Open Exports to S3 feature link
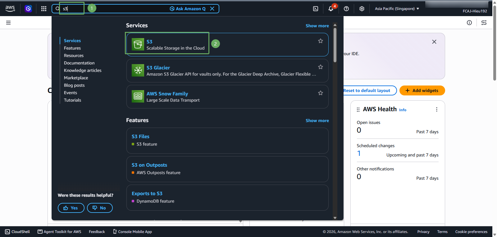Screen dimensions: 497x237 click(147, 193)
